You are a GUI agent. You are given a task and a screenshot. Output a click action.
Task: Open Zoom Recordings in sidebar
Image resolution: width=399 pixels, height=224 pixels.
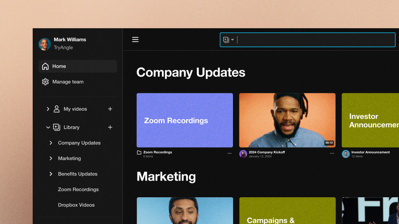(79, 189)
